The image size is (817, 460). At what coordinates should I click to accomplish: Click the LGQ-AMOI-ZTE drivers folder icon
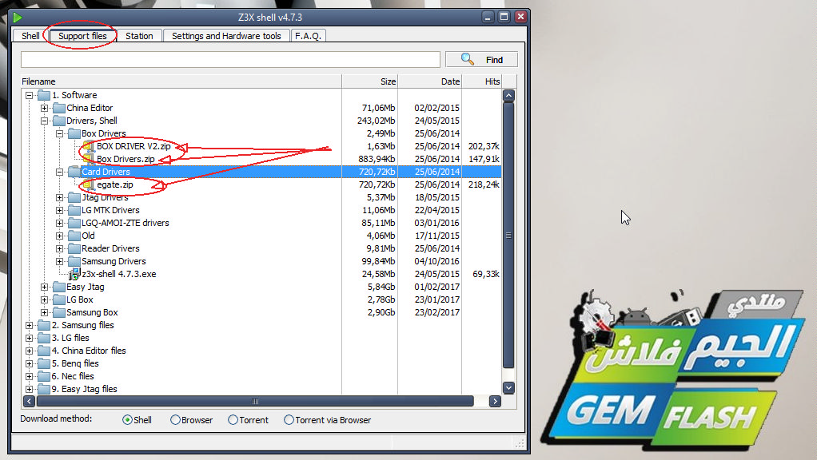(74, 223)
